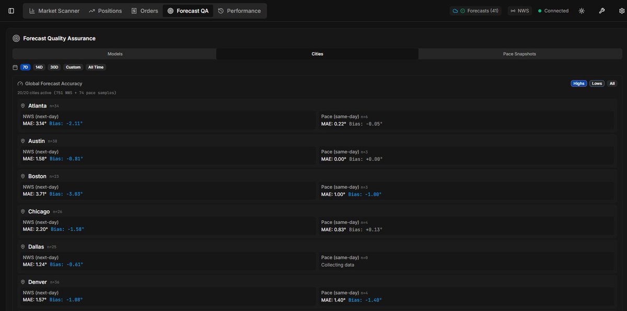Click Chicago NWS MAE: 2.20° value
The width and height of the screenshot is (627, 311).
pyautogui.click(x=36, y=229)
